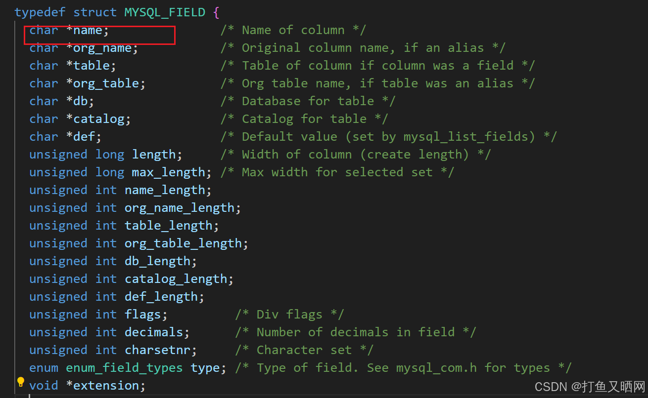Screen dimensions: 648x398
Task: Click the charsetnr member
Action: [157, 350]
